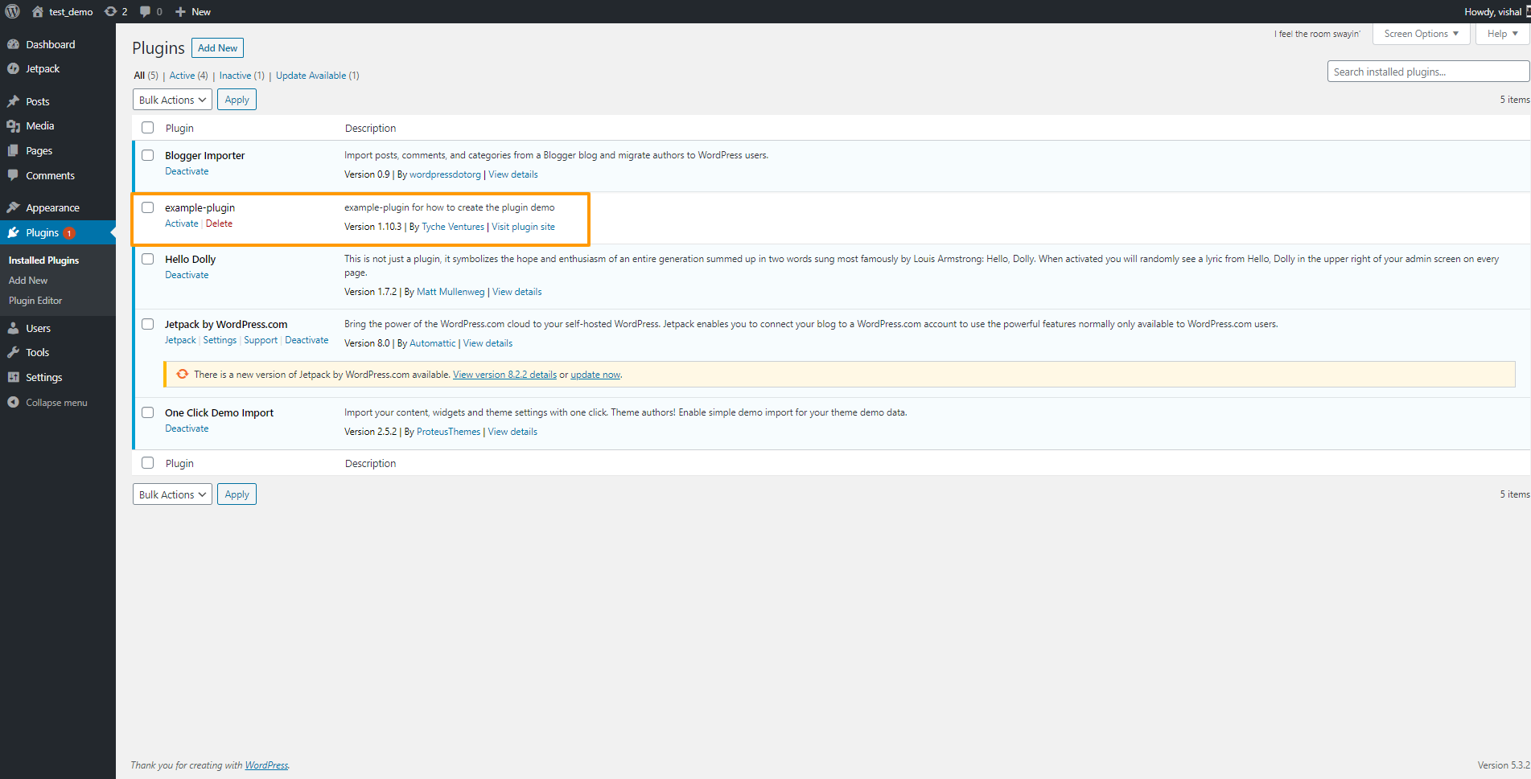Click update now for Jetpack
The image size is (1531, 779).
coord(595,375)
